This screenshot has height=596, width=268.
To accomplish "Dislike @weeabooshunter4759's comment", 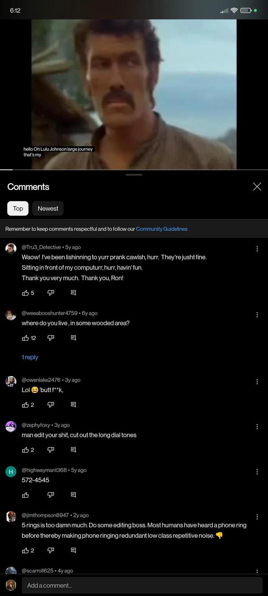I will click(x=51, y=338).
